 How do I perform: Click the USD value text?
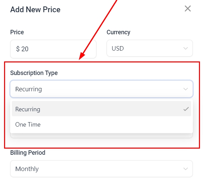coord(118,49)
